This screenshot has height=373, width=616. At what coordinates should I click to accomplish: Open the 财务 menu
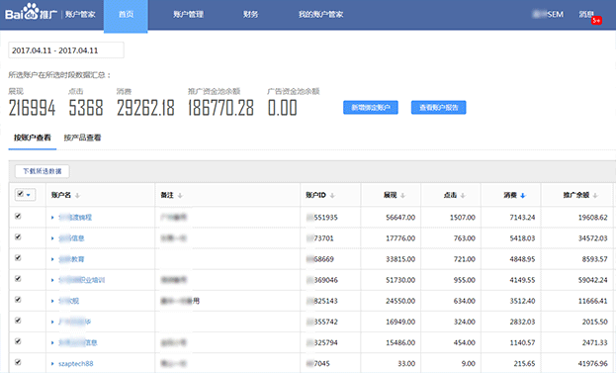(x=250, y=15)
